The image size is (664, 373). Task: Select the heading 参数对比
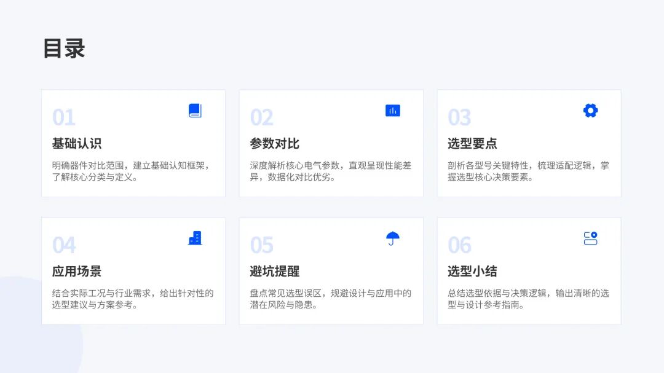(274, 144)
